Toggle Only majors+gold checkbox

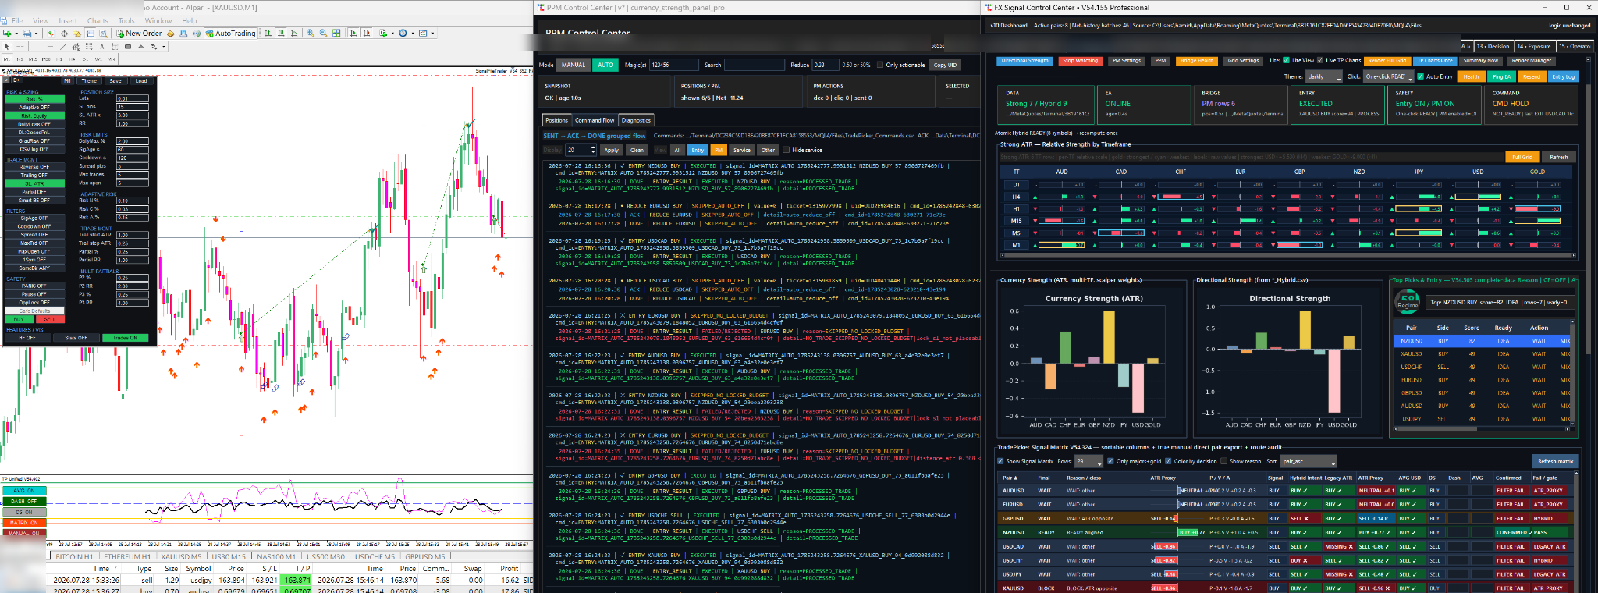point(1110,461)
